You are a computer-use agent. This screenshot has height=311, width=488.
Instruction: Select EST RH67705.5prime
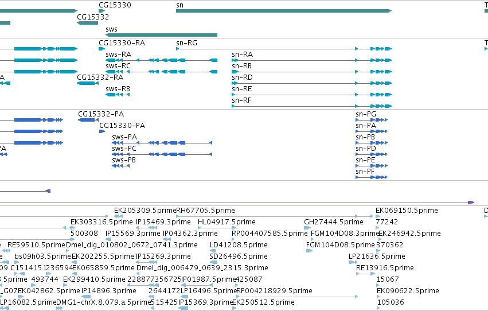pyautogui.click(x=275, y=216)
